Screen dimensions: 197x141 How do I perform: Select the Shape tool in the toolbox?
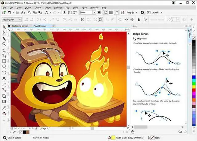(4, 32)
